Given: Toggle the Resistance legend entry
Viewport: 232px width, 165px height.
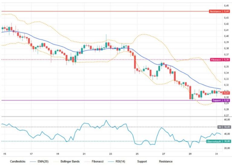Looking at the screenshot, I should (166, 161).
